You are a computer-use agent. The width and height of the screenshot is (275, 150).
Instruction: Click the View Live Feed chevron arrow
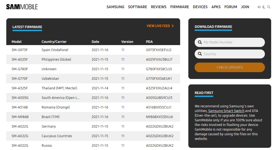[x=173, y=26]
